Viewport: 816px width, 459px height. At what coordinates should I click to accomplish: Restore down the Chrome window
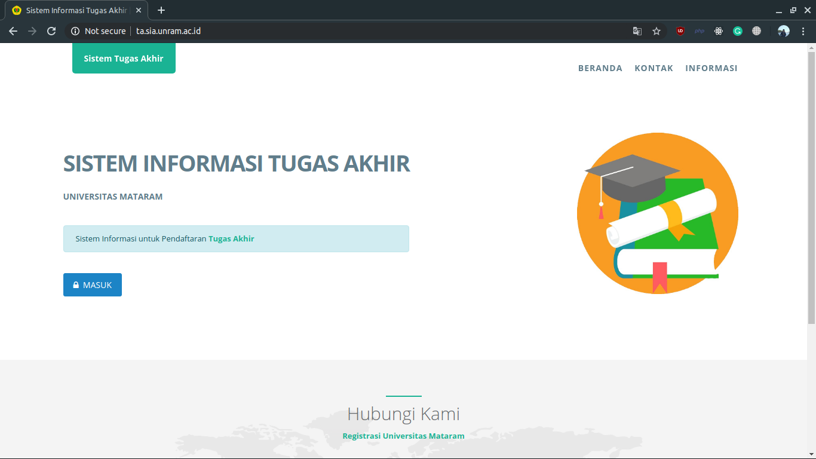tap(793, 10)
